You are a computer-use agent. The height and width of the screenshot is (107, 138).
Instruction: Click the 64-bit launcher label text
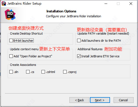point(24,41)
